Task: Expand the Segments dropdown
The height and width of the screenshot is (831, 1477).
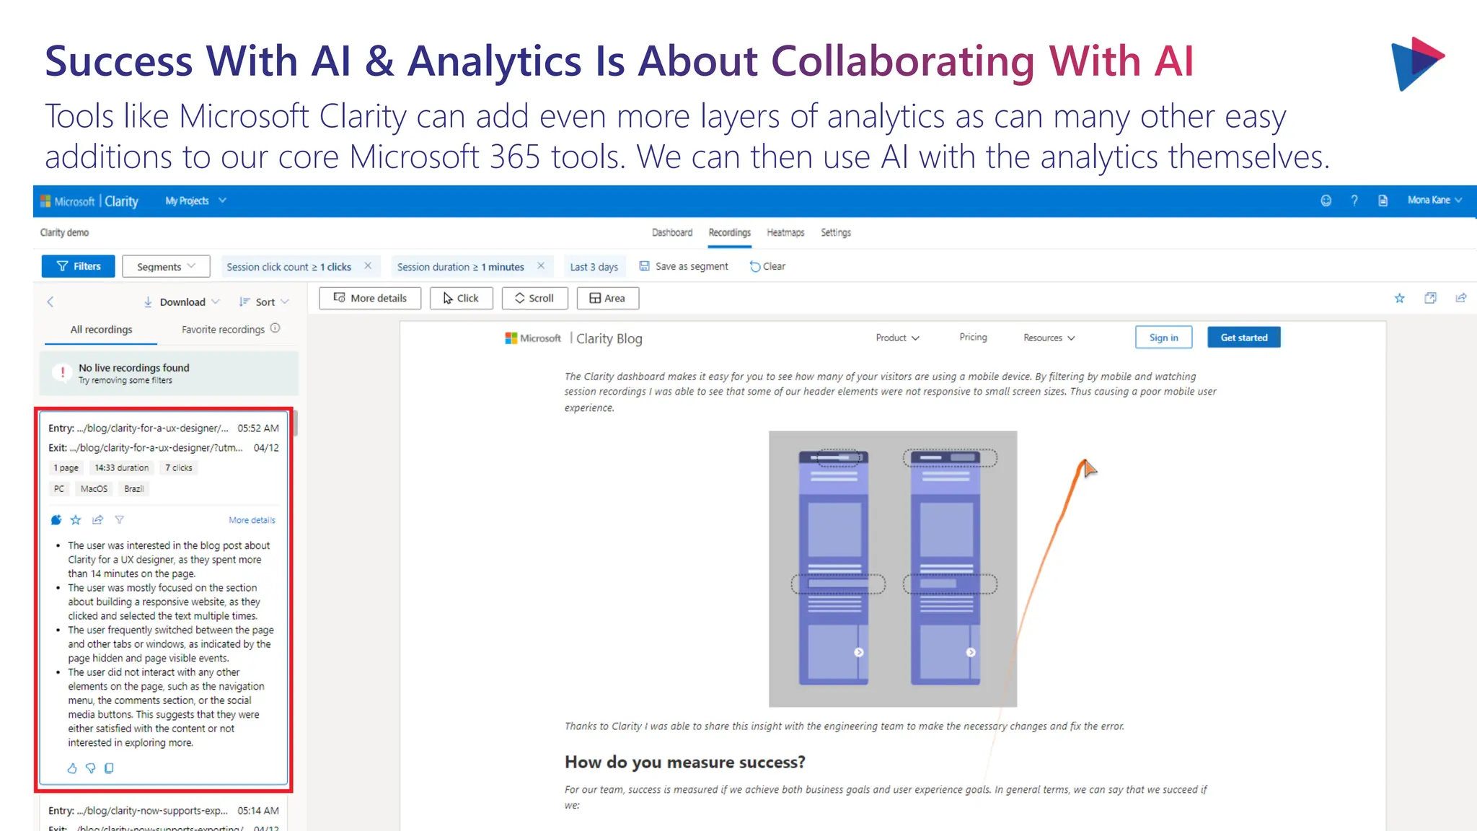Action: coord(166,266)
